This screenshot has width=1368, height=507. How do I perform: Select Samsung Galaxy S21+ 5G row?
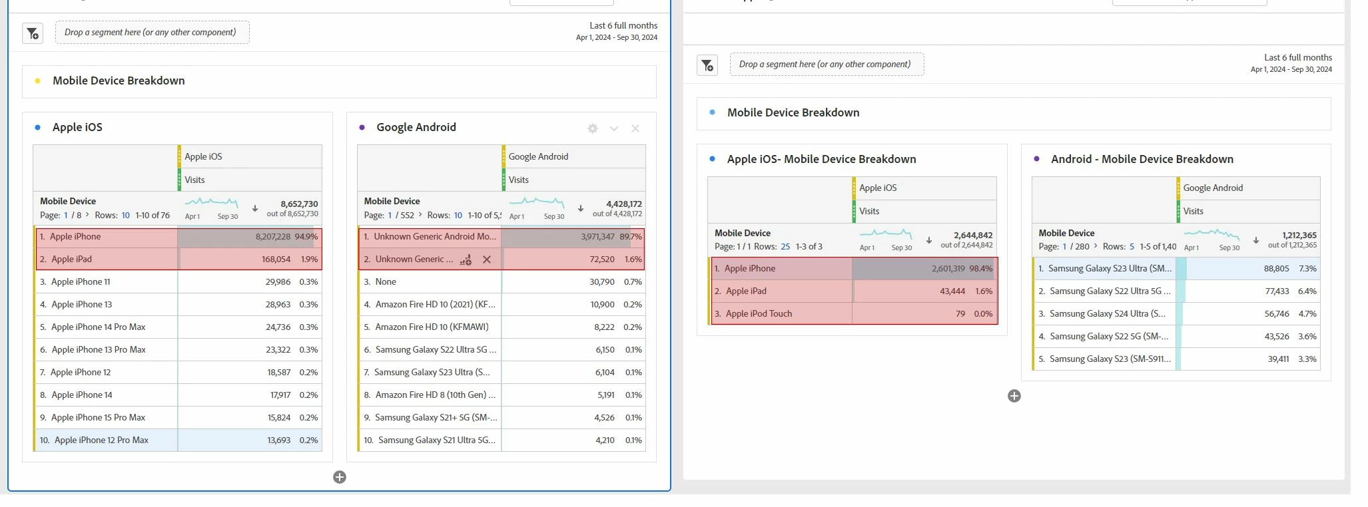[x=502, y=418]
